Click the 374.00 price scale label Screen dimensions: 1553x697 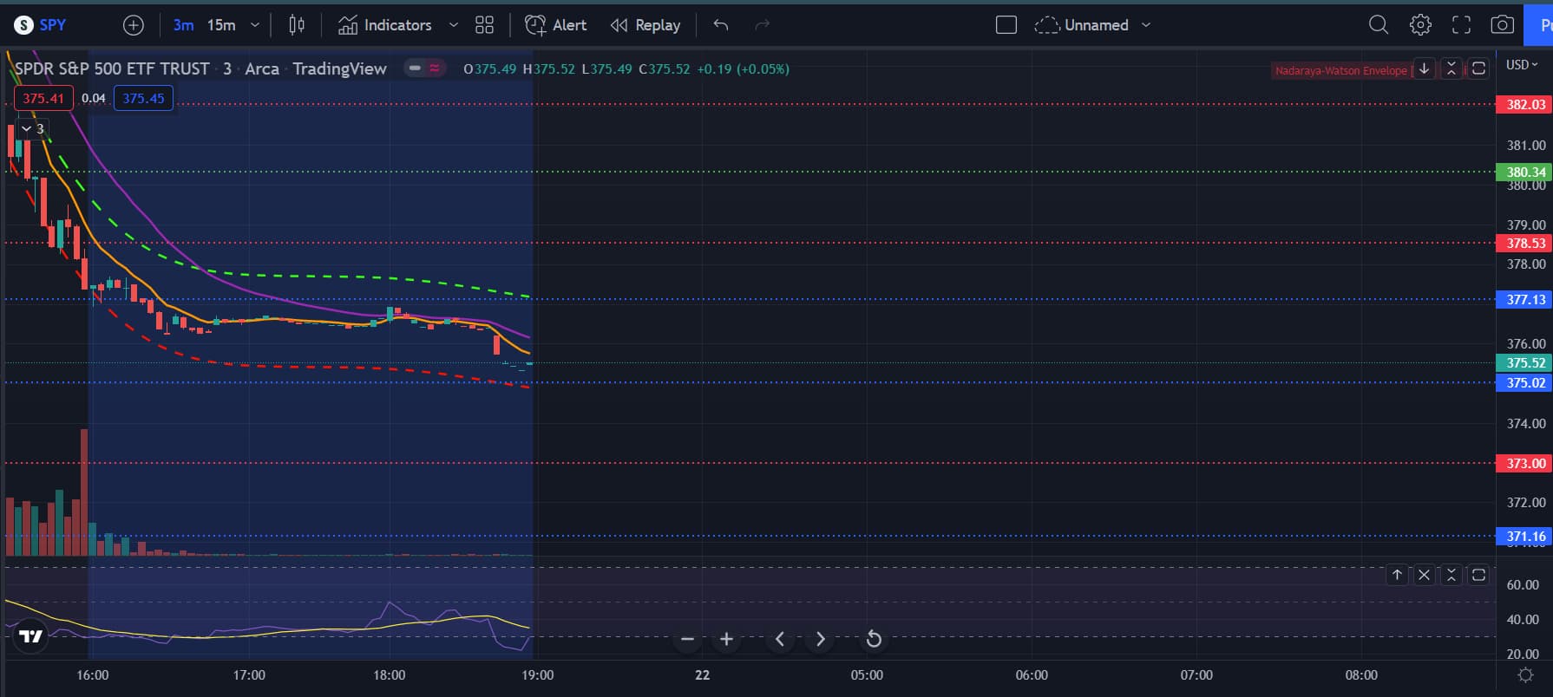[x=1526, y=424]
